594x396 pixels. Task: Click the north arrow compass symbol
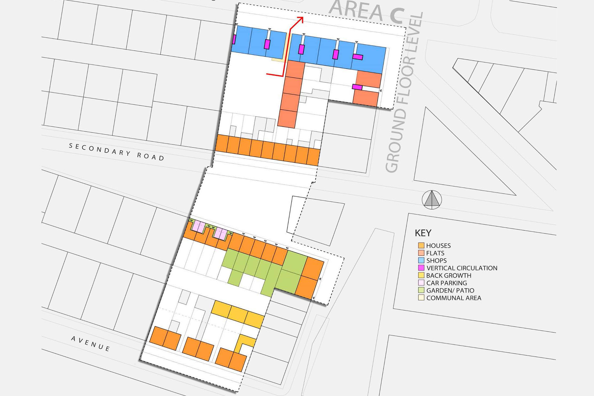pos(432,200)
